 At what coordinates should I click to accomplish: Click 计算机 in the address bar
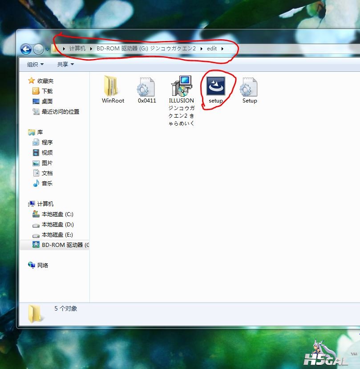click(77, 49)
